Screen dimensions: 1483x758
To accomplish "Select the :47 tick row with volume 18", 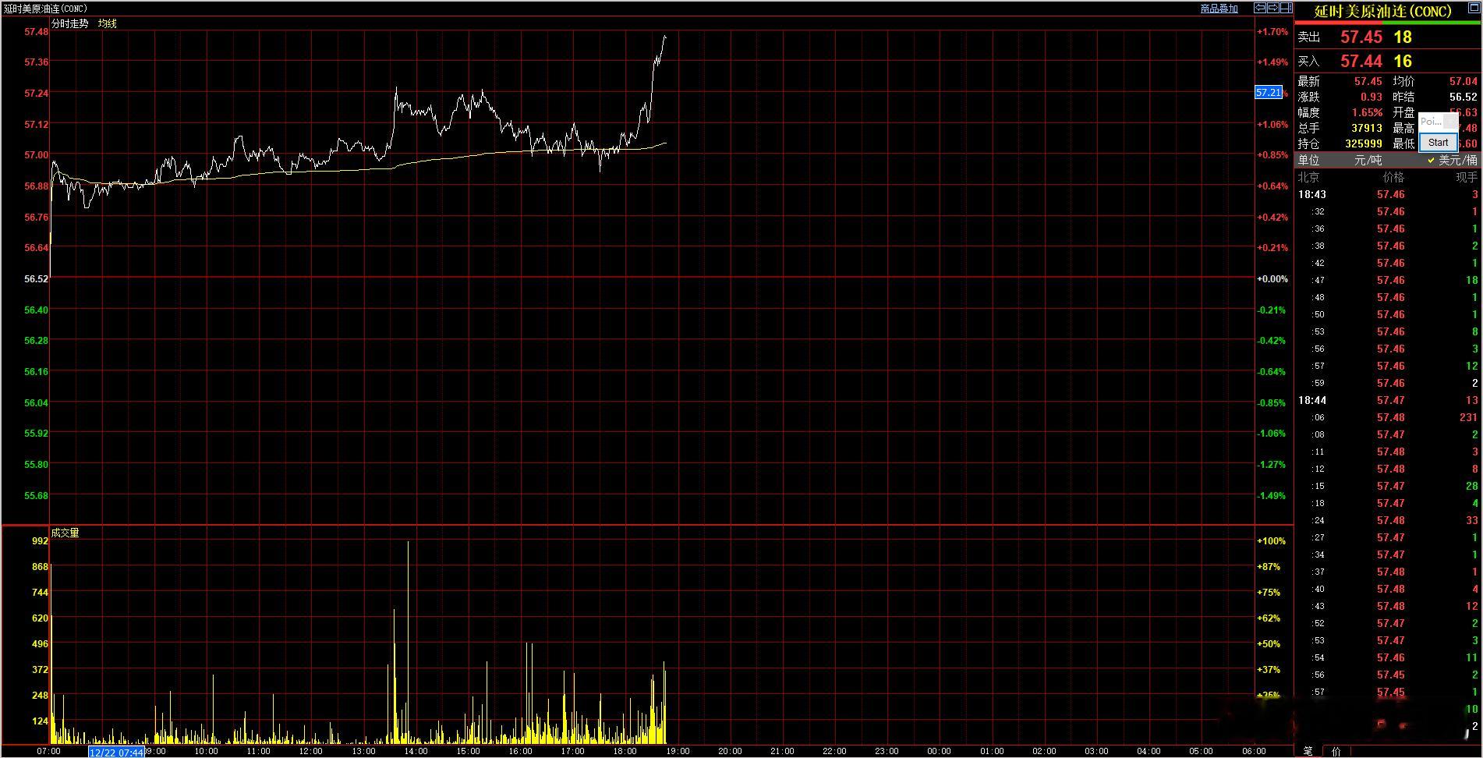I will point(1388,280).
